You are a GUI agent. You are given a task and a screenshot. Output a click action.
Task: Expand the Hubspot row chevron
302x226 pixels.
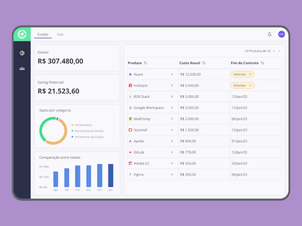point(172,85)
